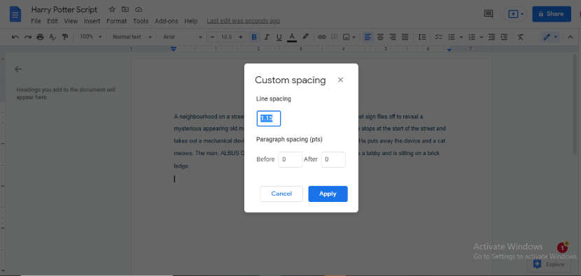This screenshot has height=276, width=581.
Task: Activate the paint format tool
Action: tap(65, 37)
